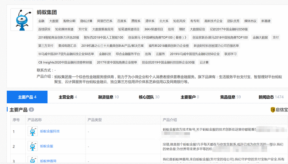
Task: Click the 北大系 tag
Action: [x=164, y=21]
